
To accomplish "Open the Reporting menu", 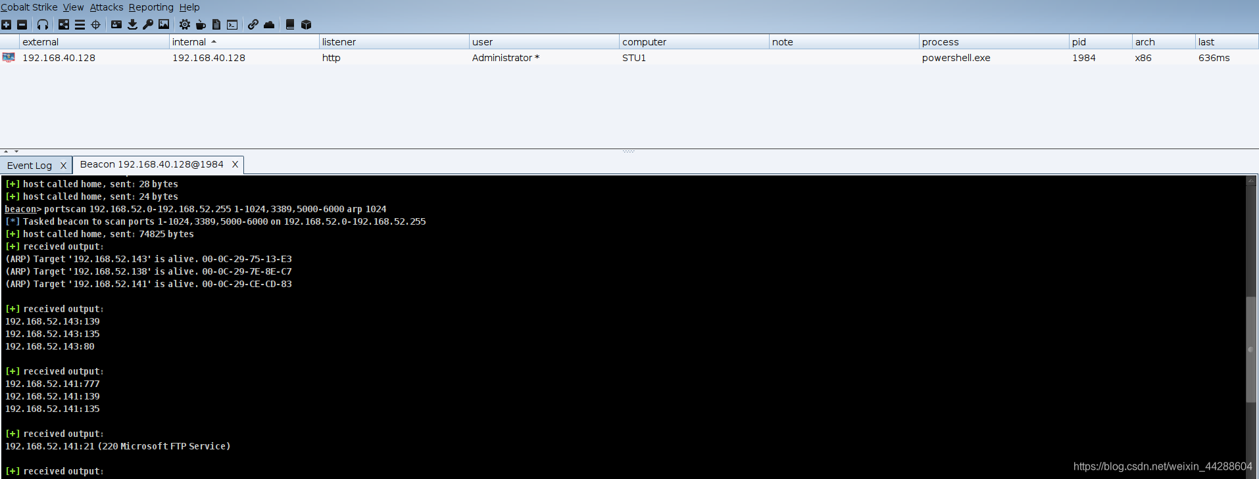I will click(151, 7).
